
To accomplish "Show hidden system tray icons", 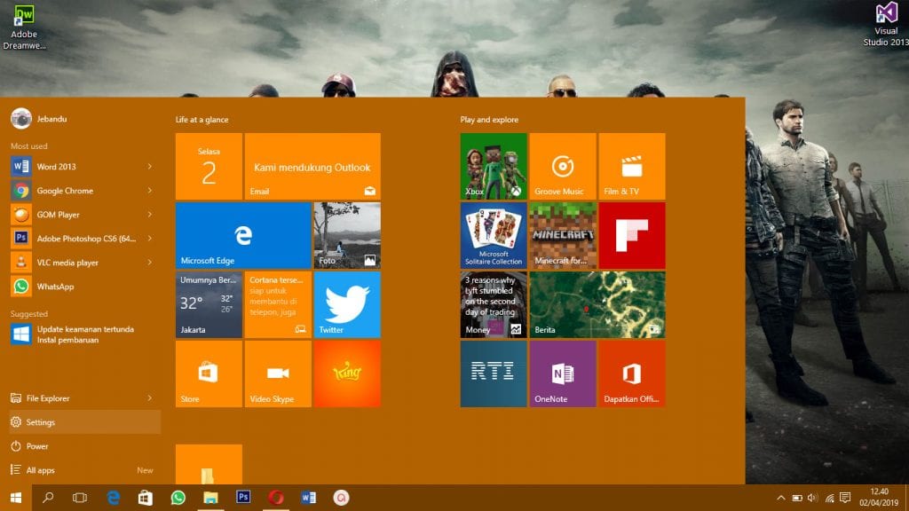I will pyautogui.click(x=780, y=498).
